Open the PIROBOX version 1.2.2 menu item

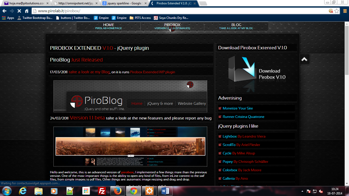[x=172, y=26]
